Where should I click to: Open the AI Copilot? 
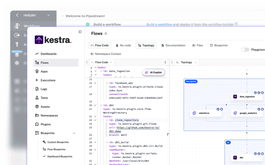pos(153,72)
